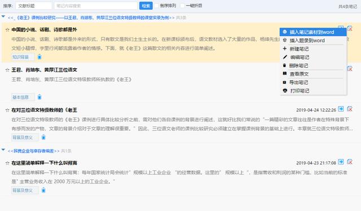361x211 pixels.
Task: Click plus icon beside 新建笔记
Action: (x=285, y=49)
